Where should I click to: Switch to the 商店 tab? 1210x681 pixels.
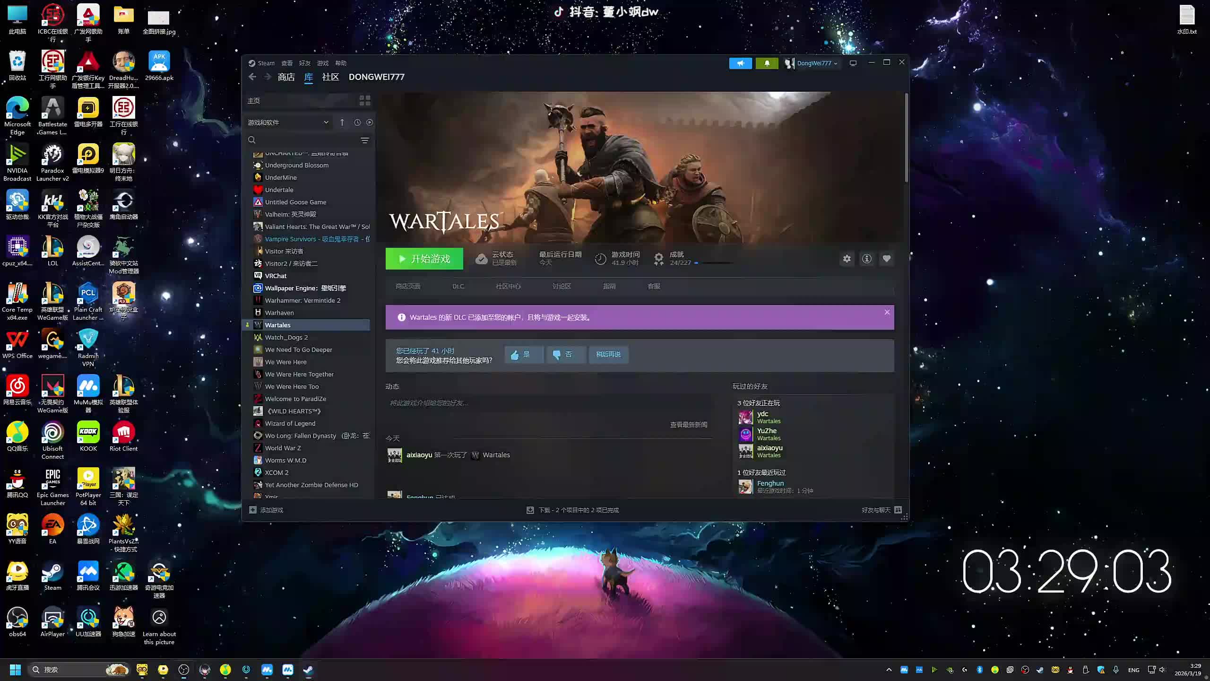pos(286,77)
